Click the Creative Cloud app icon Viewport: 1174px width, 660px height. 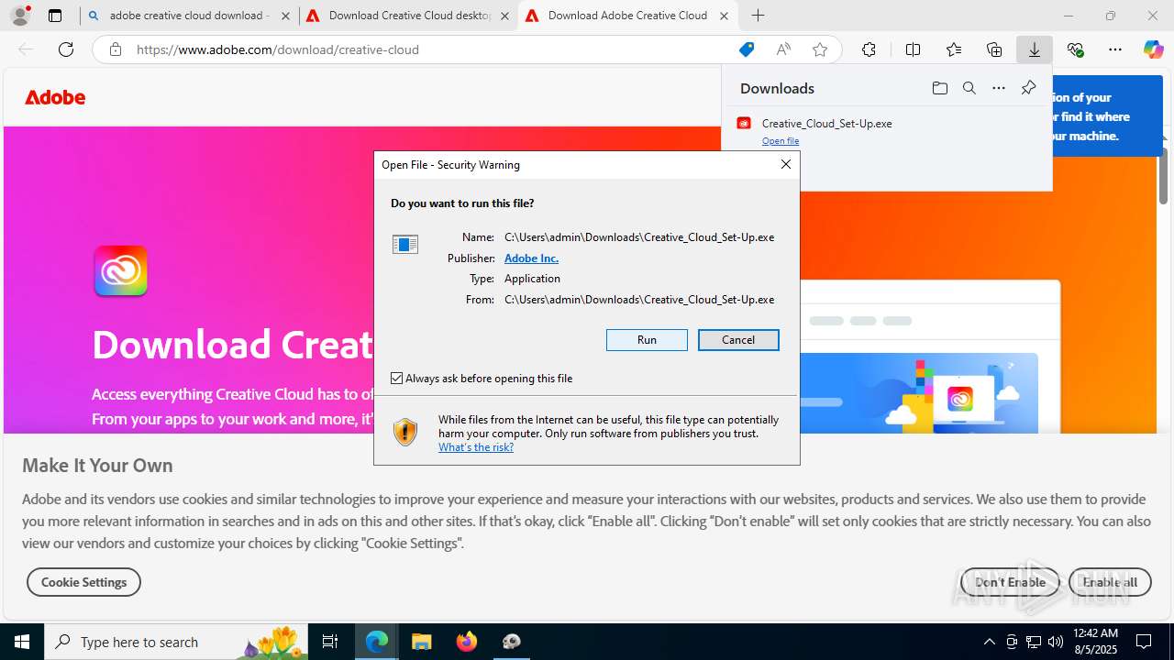tap(120, 270)
